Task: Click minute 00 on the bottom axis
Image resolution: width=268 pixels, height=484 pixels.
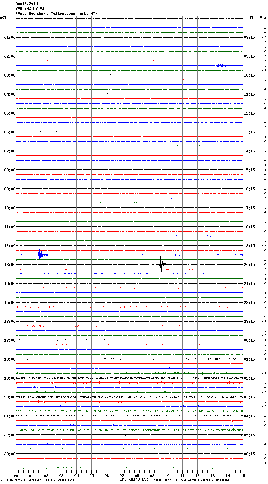Action: pyautogui.click(x=16, y=475)
